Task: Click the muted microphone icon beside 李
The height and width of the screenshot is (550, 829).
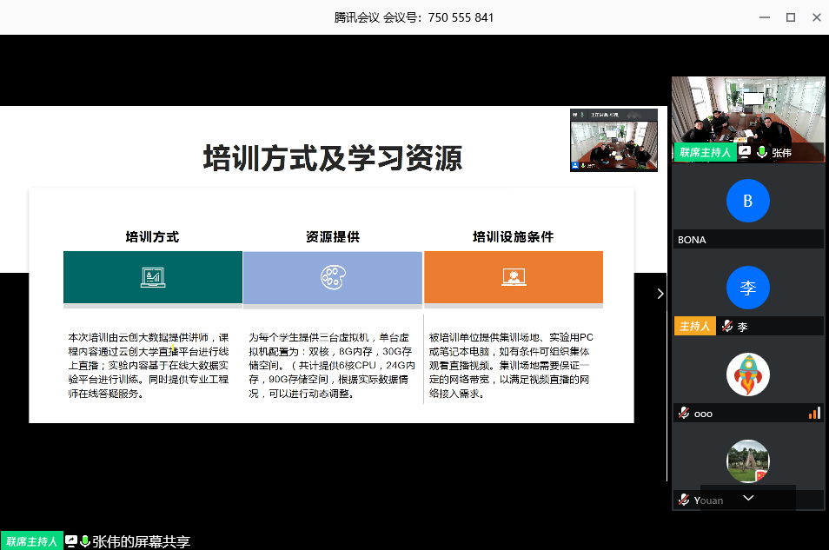Action: tap(726, 327)
